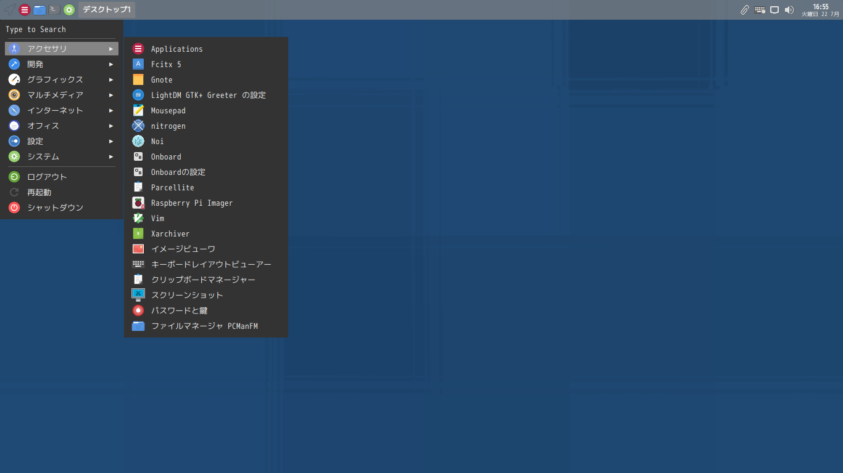Expand the インターネット submenu arrow
843x473 pixels.
(x=111, y=110)
